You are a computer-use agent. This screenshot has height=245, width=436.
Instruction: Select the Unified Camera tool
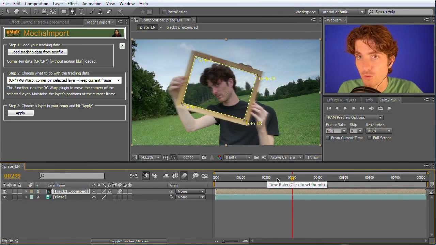click(x=44, y=12)
